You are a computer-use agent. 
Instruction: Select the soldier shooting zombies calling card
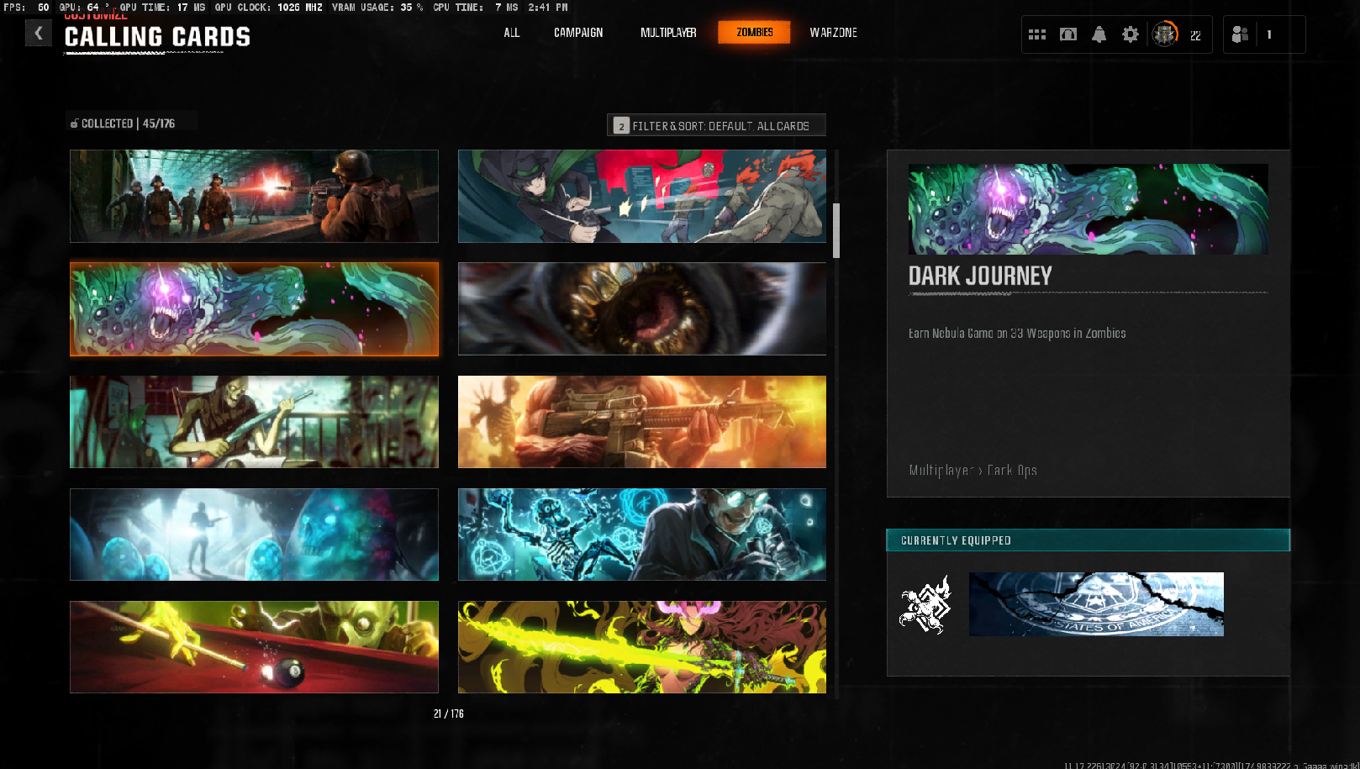point(254,197)
